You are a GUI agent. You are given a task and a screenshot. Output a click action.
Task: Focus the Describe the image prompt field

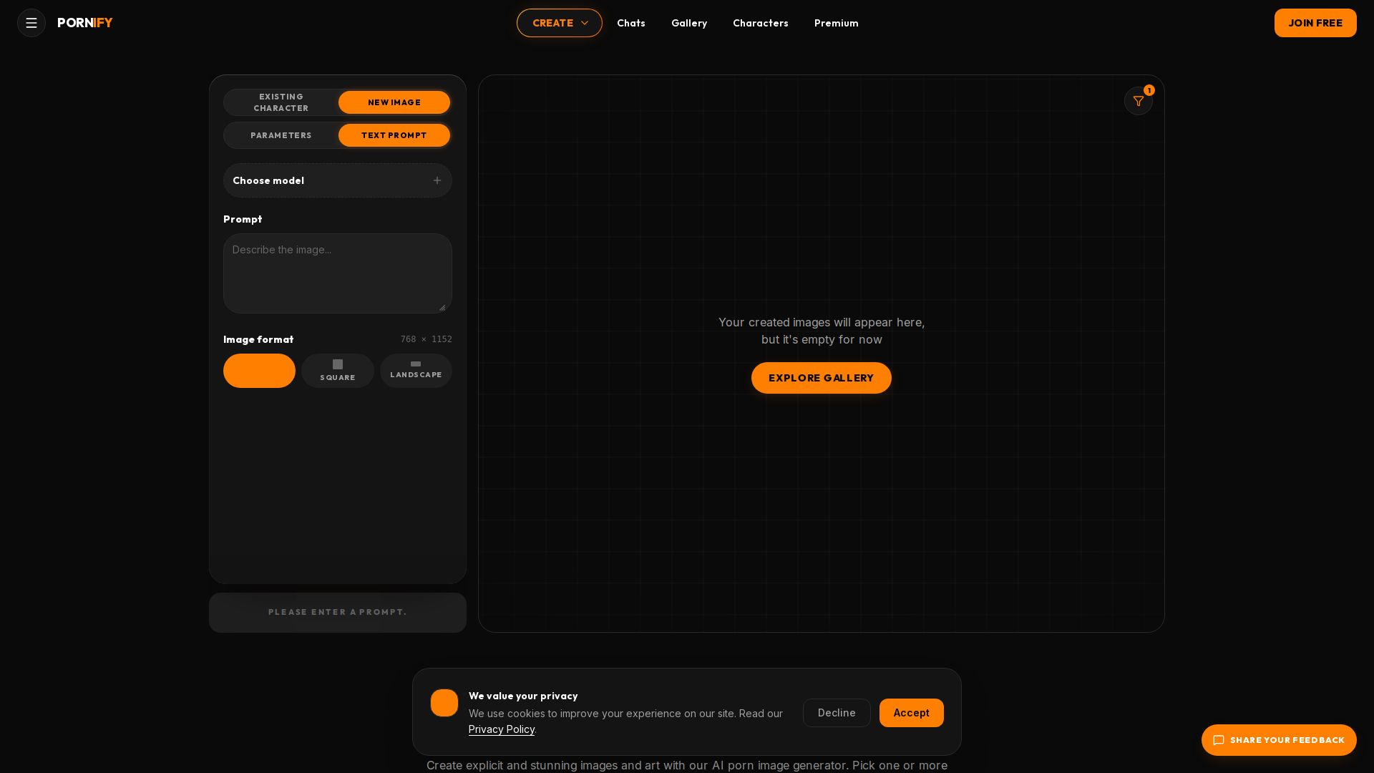point(338,273)
